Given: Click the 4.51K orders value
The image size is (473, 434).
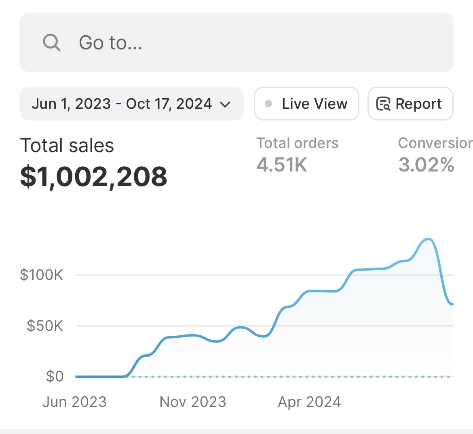Looking at the screenshot, I should point(282,165).
